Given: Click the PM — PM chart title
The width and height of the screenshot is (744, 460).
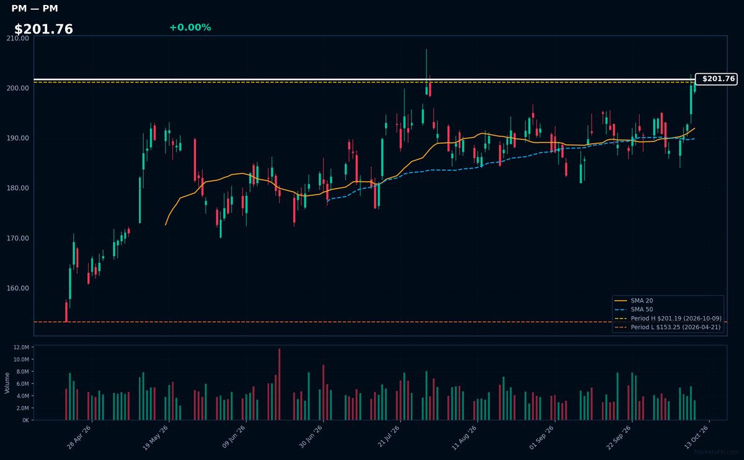Looking at the screenshot, I should click(x=35, y=9).
